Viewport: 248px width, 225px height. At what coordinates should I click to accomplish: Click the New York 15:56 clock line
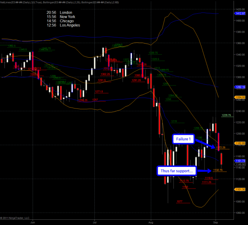click(63, 17)
